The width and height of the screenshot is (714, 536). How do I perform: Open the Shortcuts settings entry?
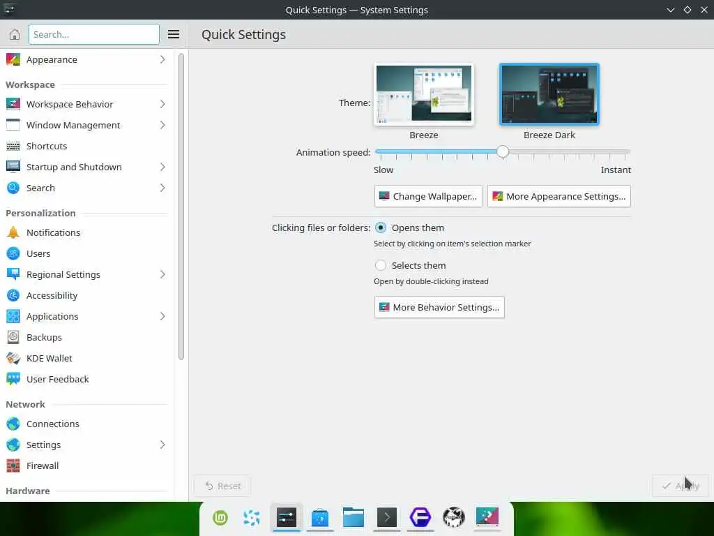pyautogui.click(x=86, y=146)
